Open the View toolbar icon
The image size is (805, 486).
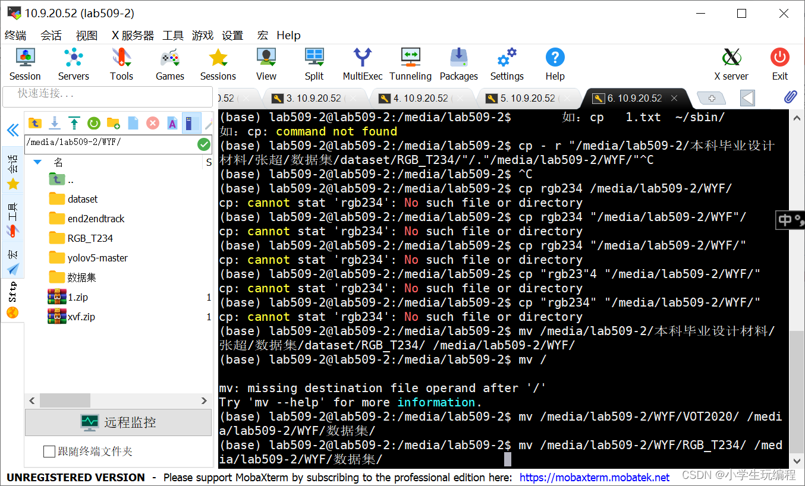click(266, 64)
